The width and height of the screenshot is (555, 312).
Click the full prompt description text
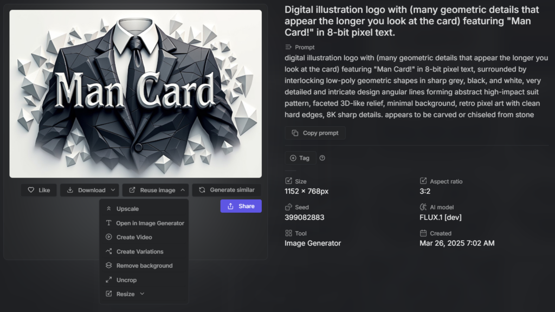point(416,86)
